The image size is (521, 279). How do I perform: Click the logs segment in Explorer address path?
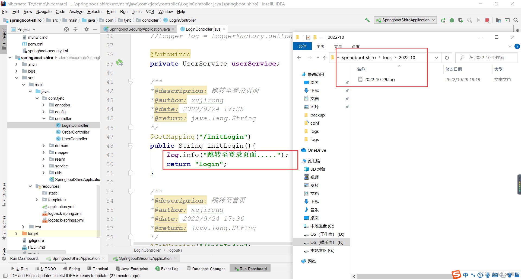click(387, 58)
